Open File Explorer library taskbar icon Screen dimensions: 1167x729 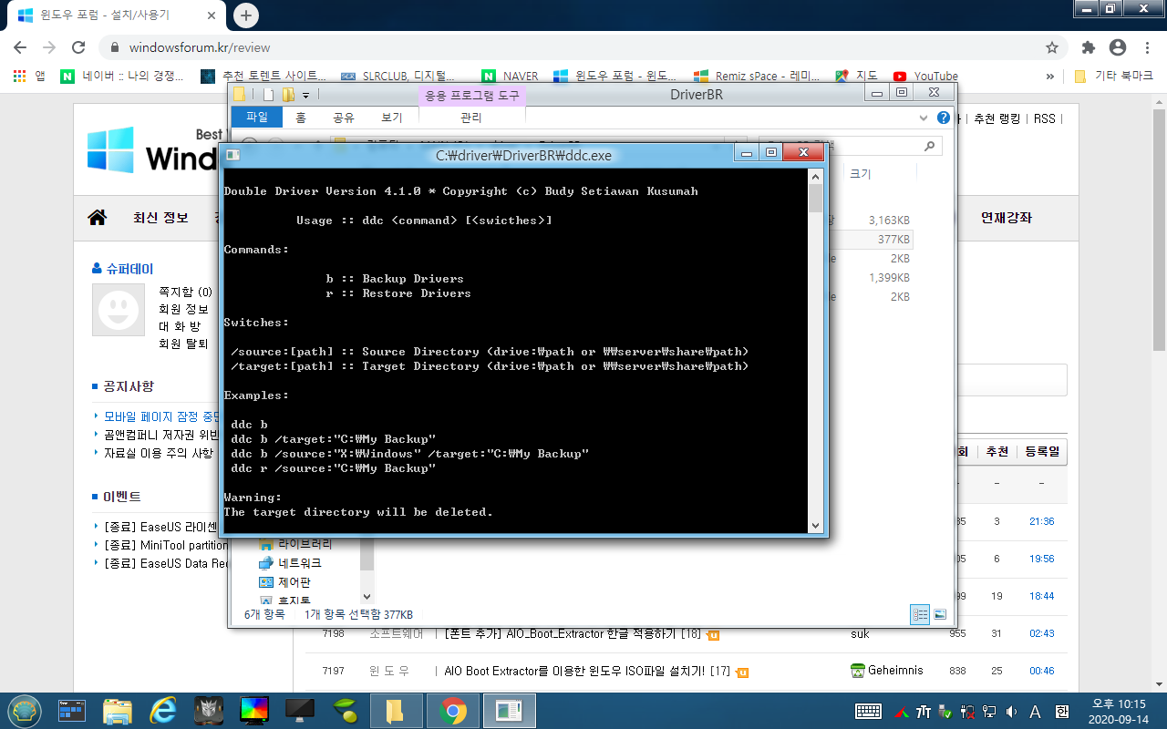(118, 710)
